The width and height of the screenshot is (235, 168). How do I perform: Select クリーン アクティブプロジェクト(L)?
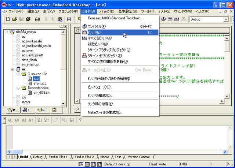point(120,50)
